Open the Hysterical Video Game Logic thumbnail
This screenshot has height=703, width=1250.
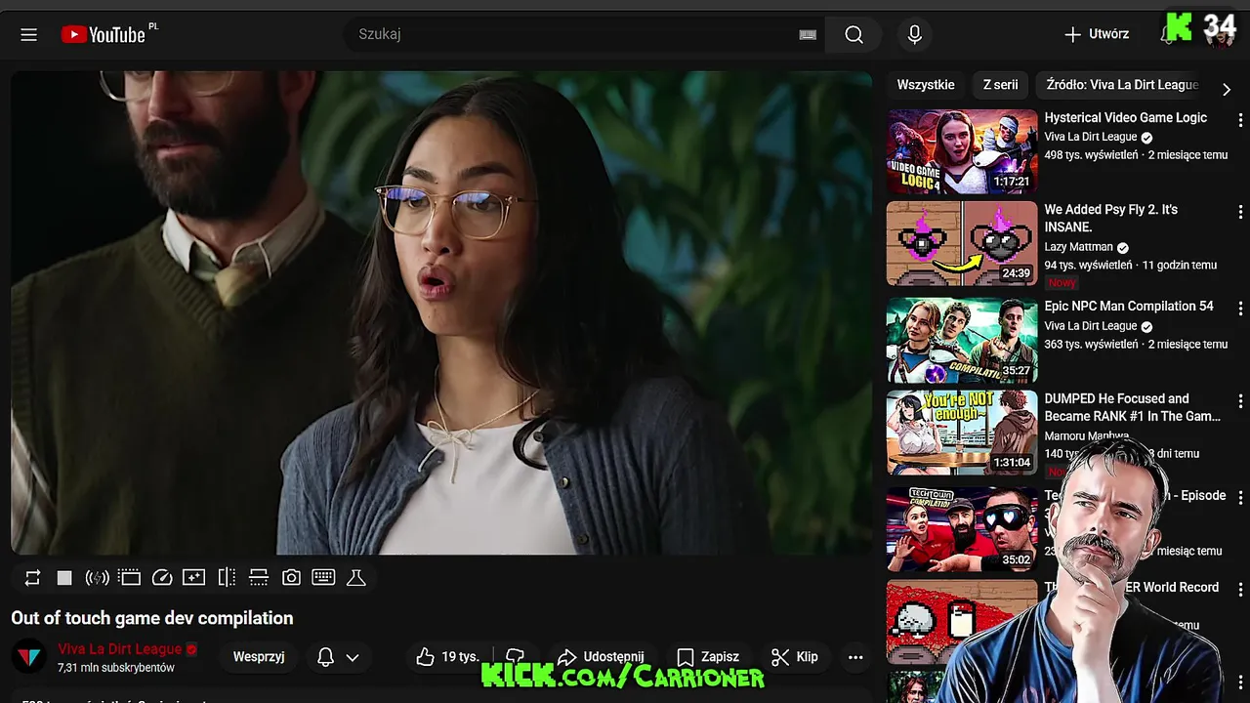(962, 151)
